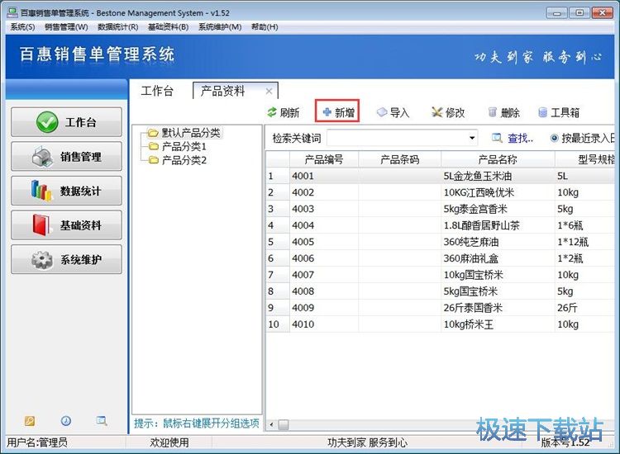
Task: Select 默认产品分类 in category tree
Action: (184, 133)
